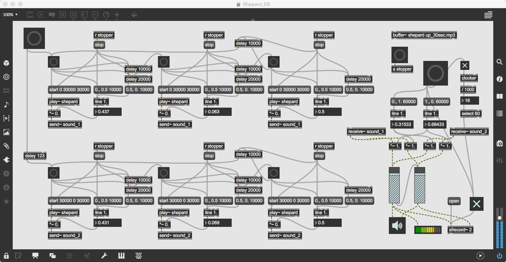Click the Patcher windows icon in the bottom toolbar
Viewport: 506px width, 262px height.
coord(52,256)
